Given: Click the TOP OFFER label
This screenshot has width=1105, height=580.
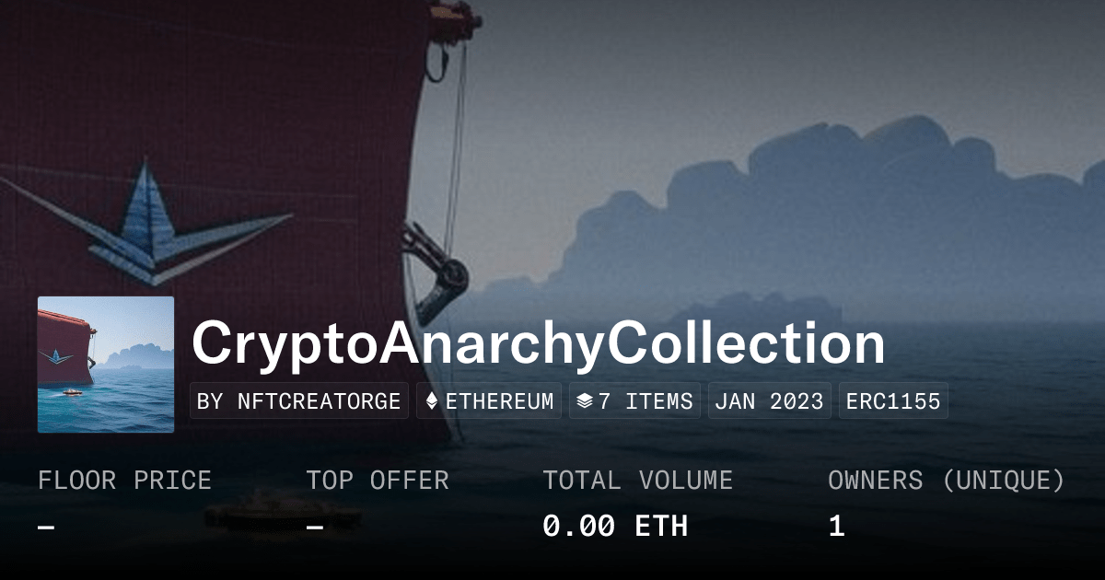Looking at the screenshot, I should pos(378,481).
